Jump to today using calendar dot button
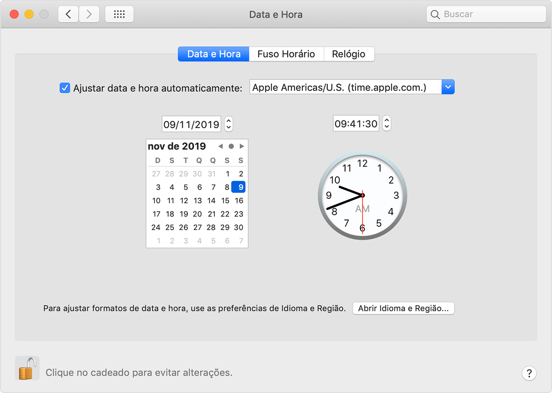The height and width of the screenshot is (393, 552). click(x=231, y=146)
